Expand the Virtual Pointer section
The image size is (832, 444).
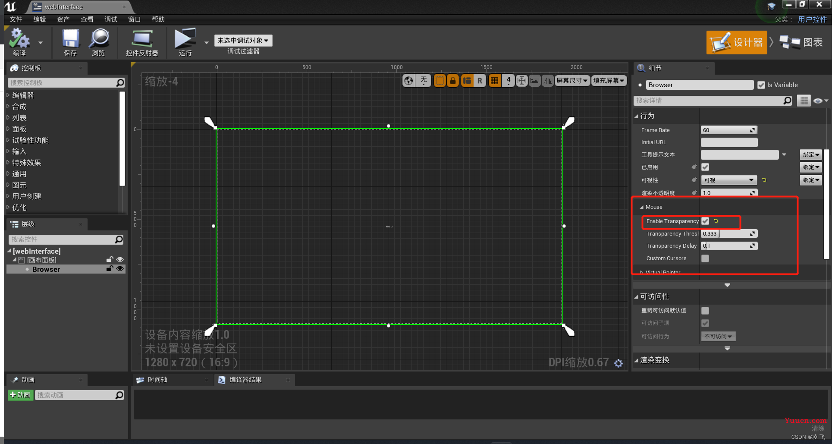[x=642, y=272]
